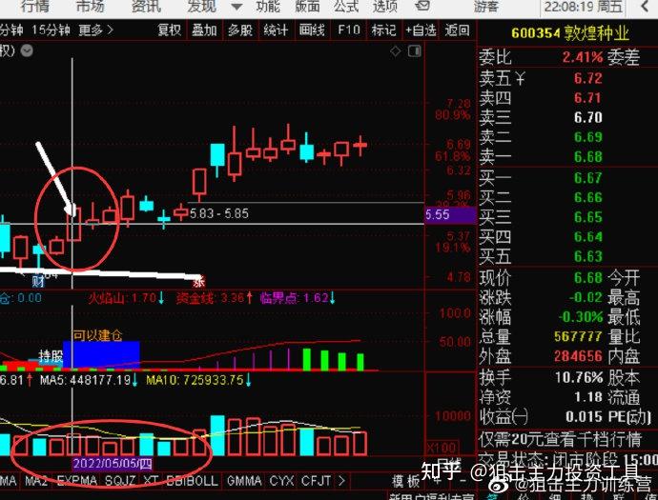The height and width of the screenshot is (500, 658).
Task: Select the 卖一 price 6.68
Action: click(588, 157)
